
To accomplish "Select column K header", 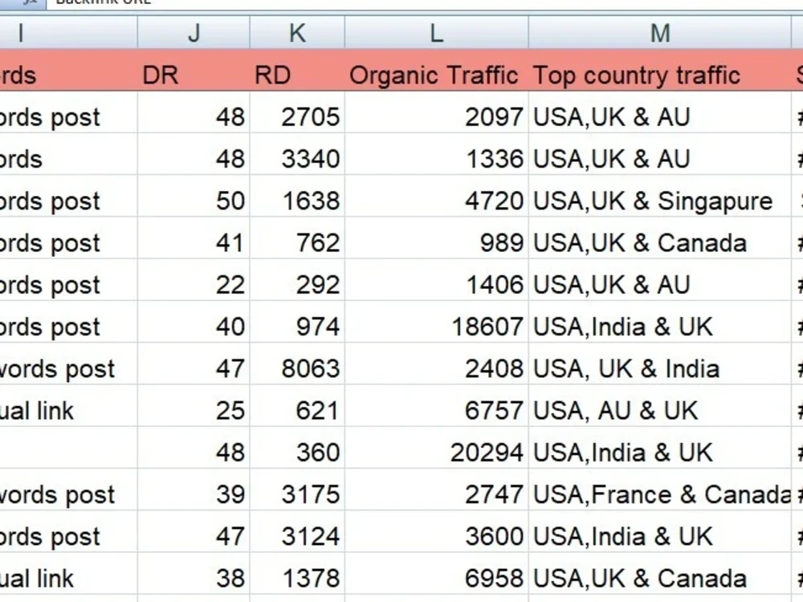I will point(297,33).
